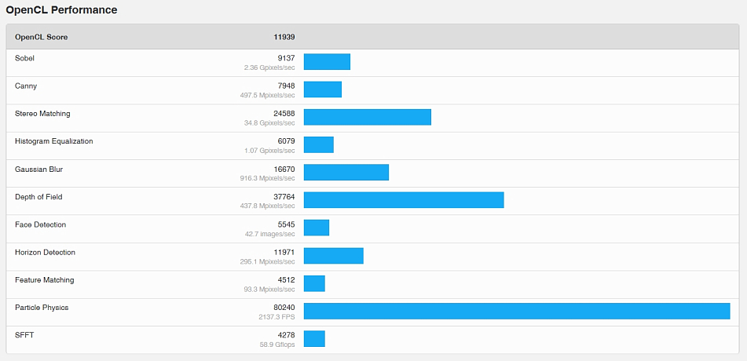This screenshot has height=361, width=747.
Task: Click the Stereo Matching label
Action: (x=42, y=114)
